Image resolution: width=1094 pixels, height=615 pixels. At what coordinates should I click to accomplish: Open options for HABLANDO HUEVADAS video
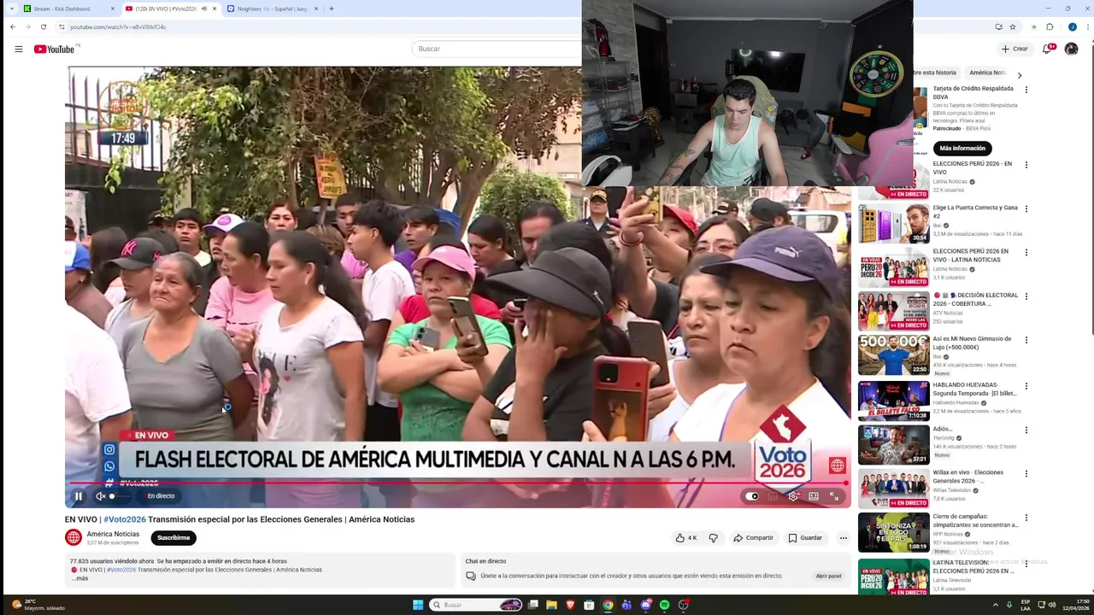tap(1026, 386)
